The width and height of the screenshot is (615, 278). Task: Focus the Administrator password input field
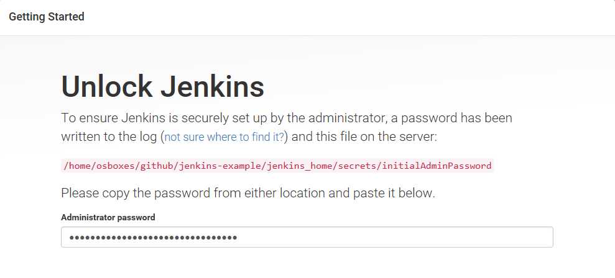[307, 237]
